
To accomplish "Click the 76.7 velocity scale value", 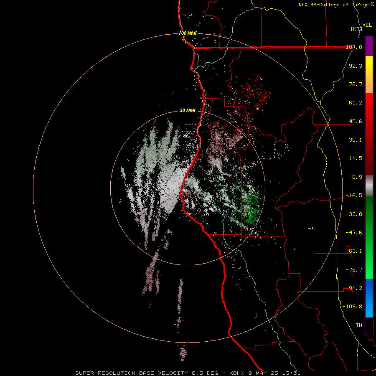I will [356, 84].
